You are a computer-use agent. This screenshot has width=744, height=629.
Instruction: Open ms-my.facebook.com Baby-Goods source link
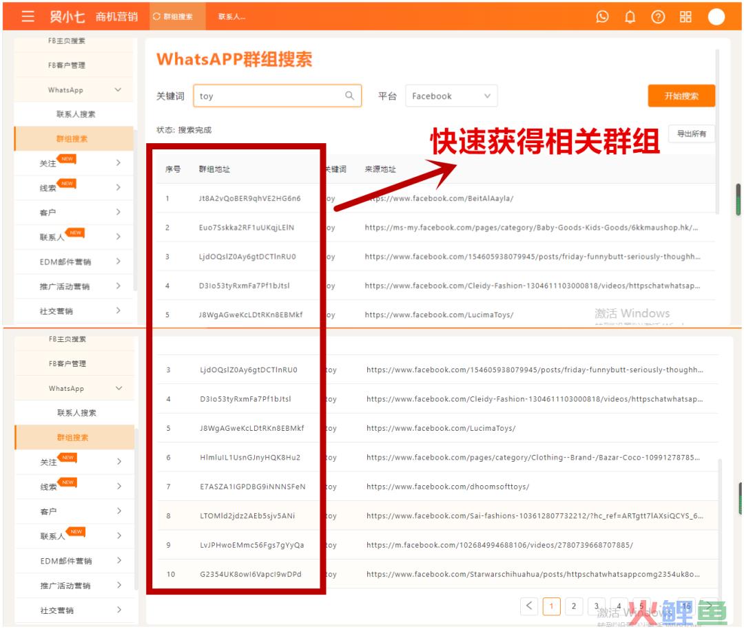tap(531, 228)
